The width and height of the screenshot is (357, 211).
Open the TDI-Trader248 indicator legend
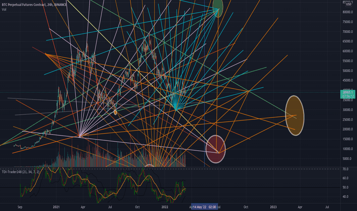(20, 172)
